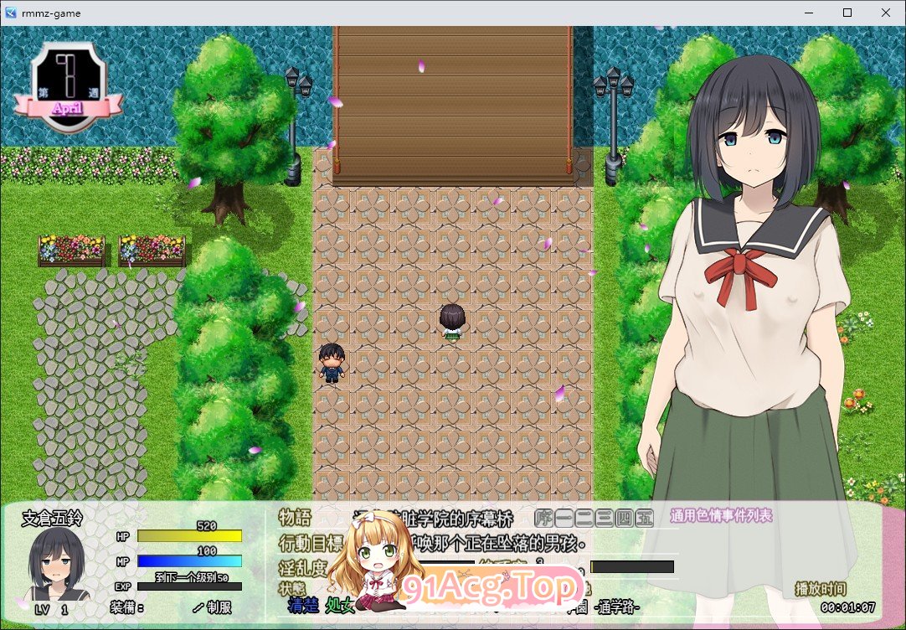Image resolution: width=906 pixels, height=630 pixels.
Task: Select the 三 chapter tab
Action: click(x=604, y=519)
